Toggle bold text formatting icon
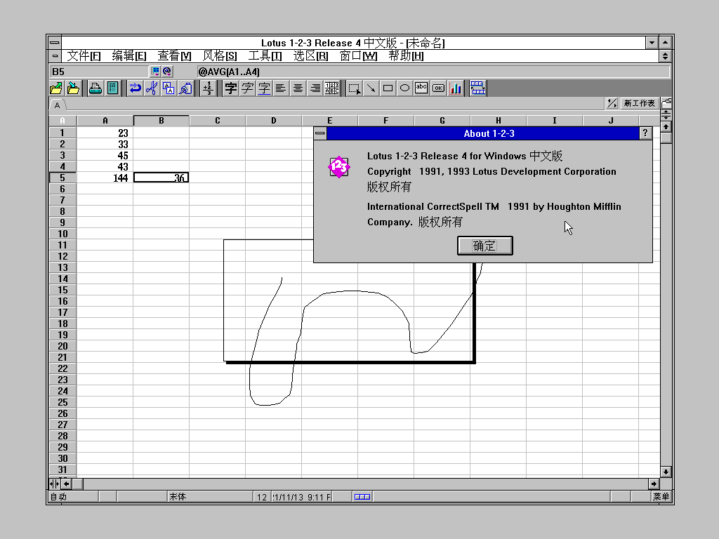Screen dimensions: 719x539 click(230, 88)
